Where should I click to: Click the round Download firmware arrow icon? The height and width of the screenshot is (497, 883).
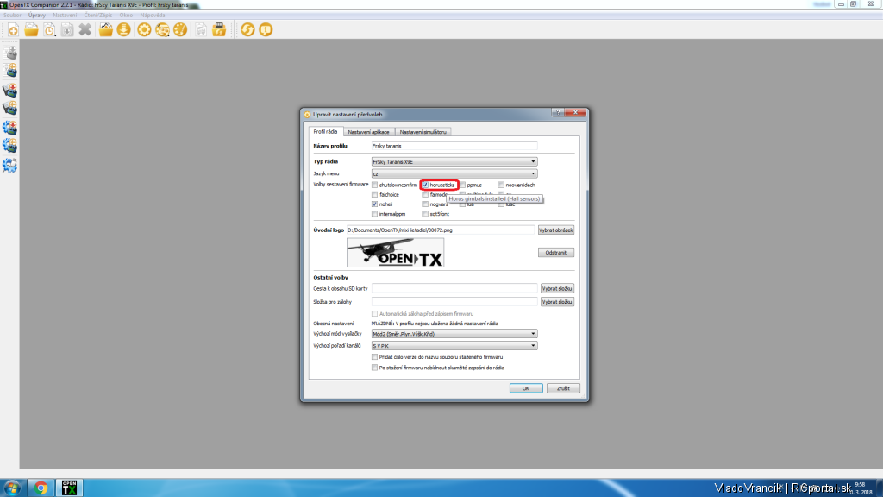pos(124,30)
